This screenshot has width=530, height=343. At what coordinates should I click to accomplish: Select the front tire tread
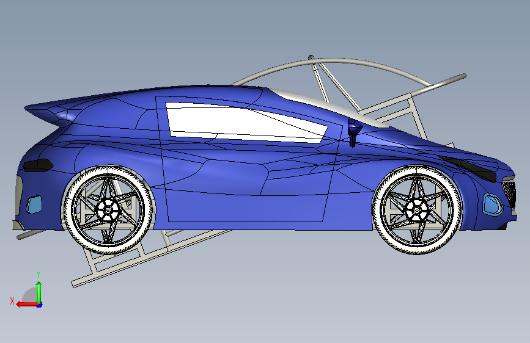[x=417, y=250]
